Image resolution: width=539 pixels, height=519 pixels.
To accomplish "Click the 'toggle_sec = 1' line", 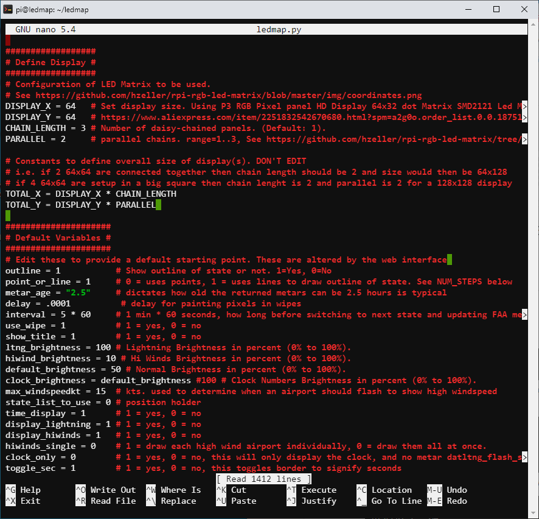I will pyautogui.click(x=41, y=468).
